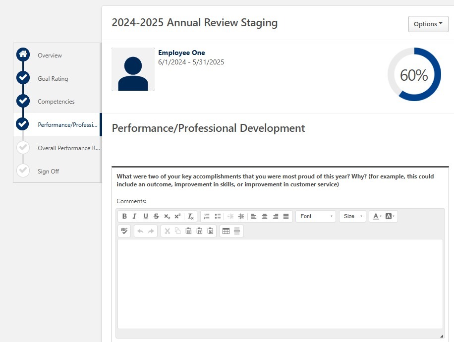The width and height of the screenshot is (454, 342).
Task: Click the employee profile picture
Action: coord(133,69)
